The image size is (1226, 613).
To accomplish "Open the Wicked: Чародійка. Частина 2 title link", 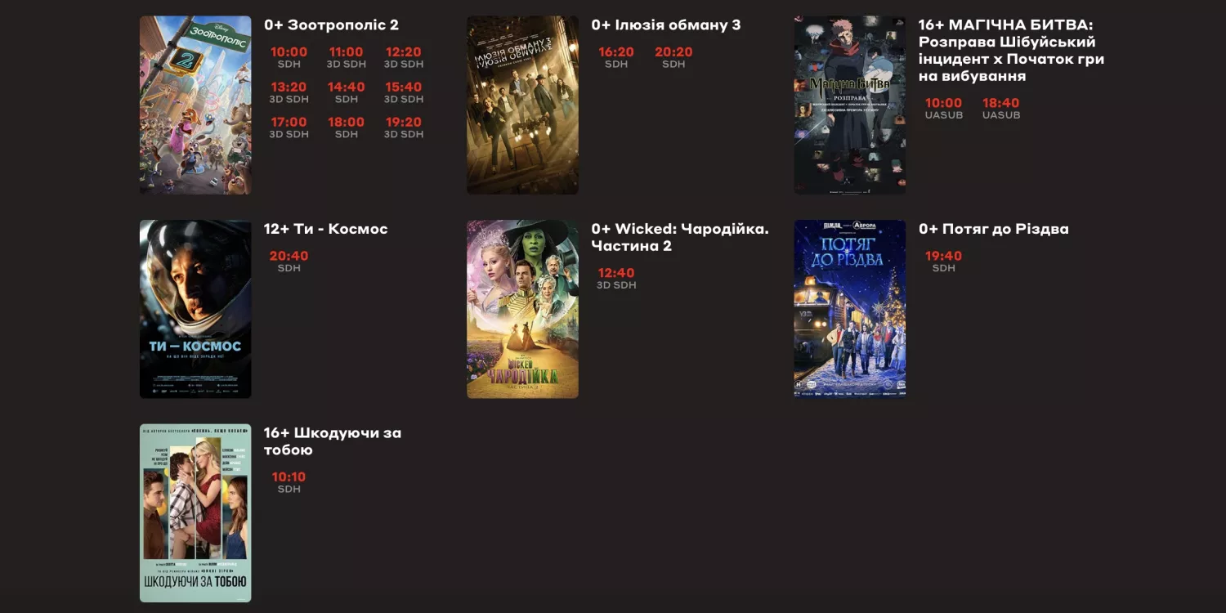I will 680,237.
